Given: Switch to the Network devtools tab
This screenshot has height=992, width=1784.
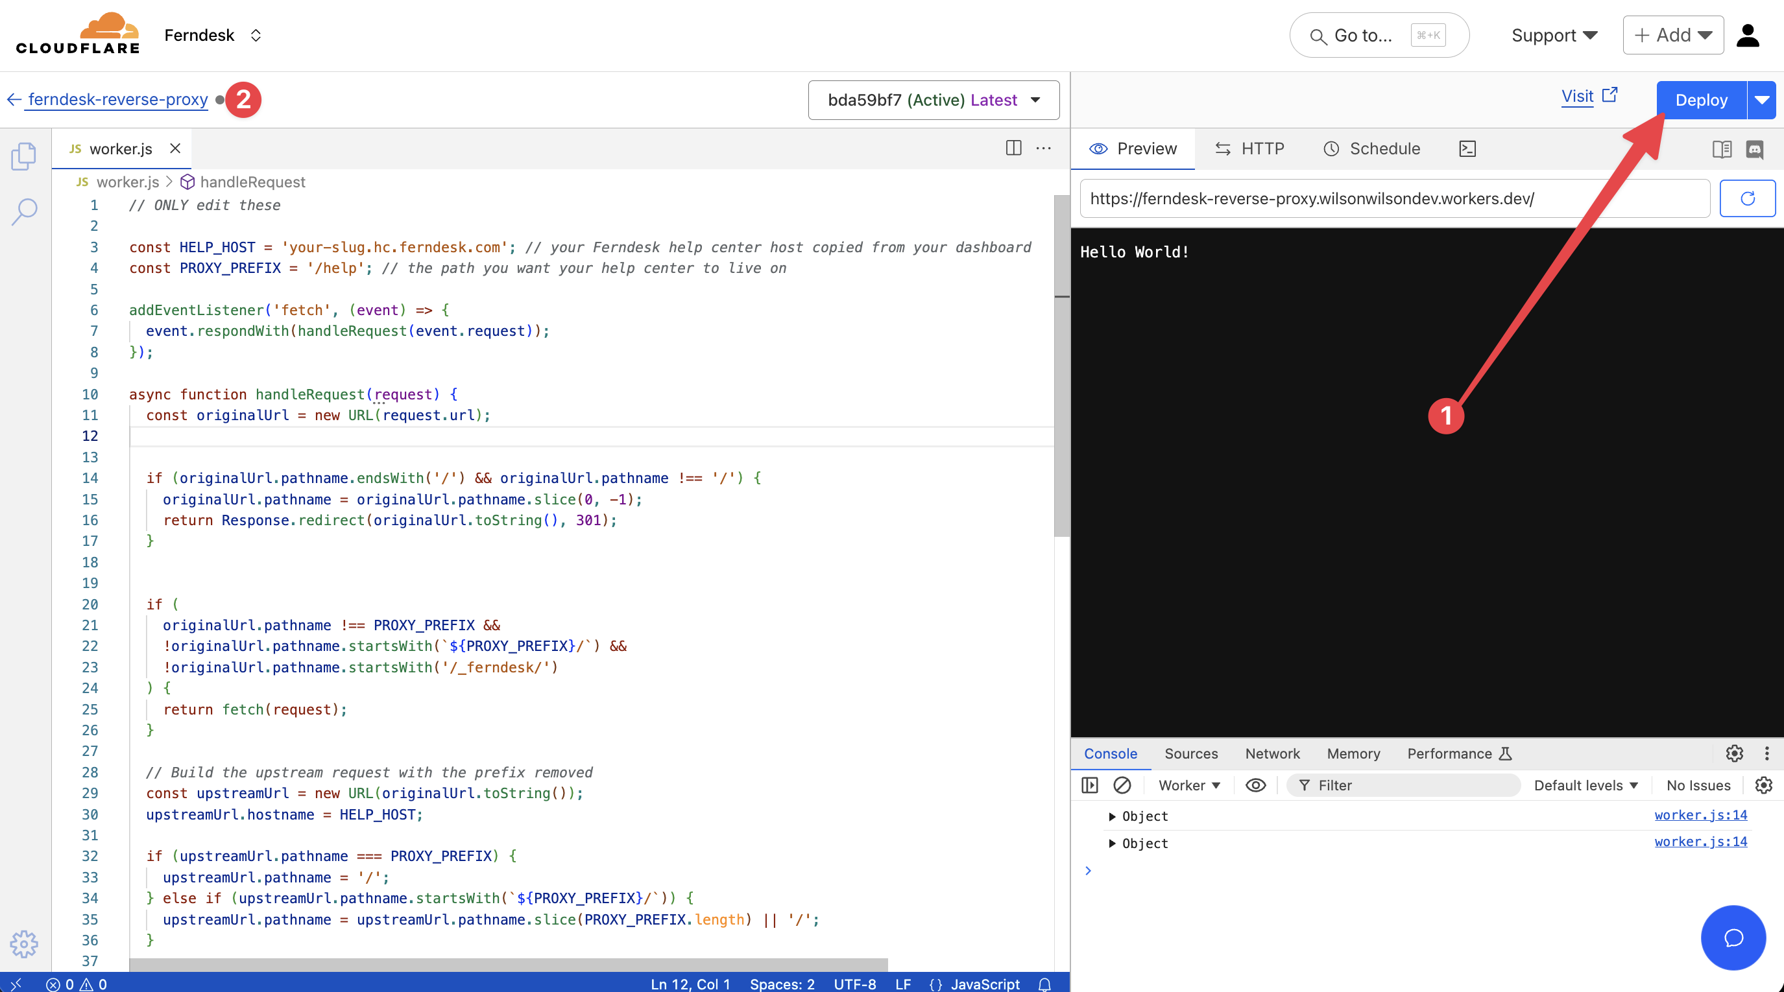Looking at the screenshot, I should click(x=1272, y=753).
